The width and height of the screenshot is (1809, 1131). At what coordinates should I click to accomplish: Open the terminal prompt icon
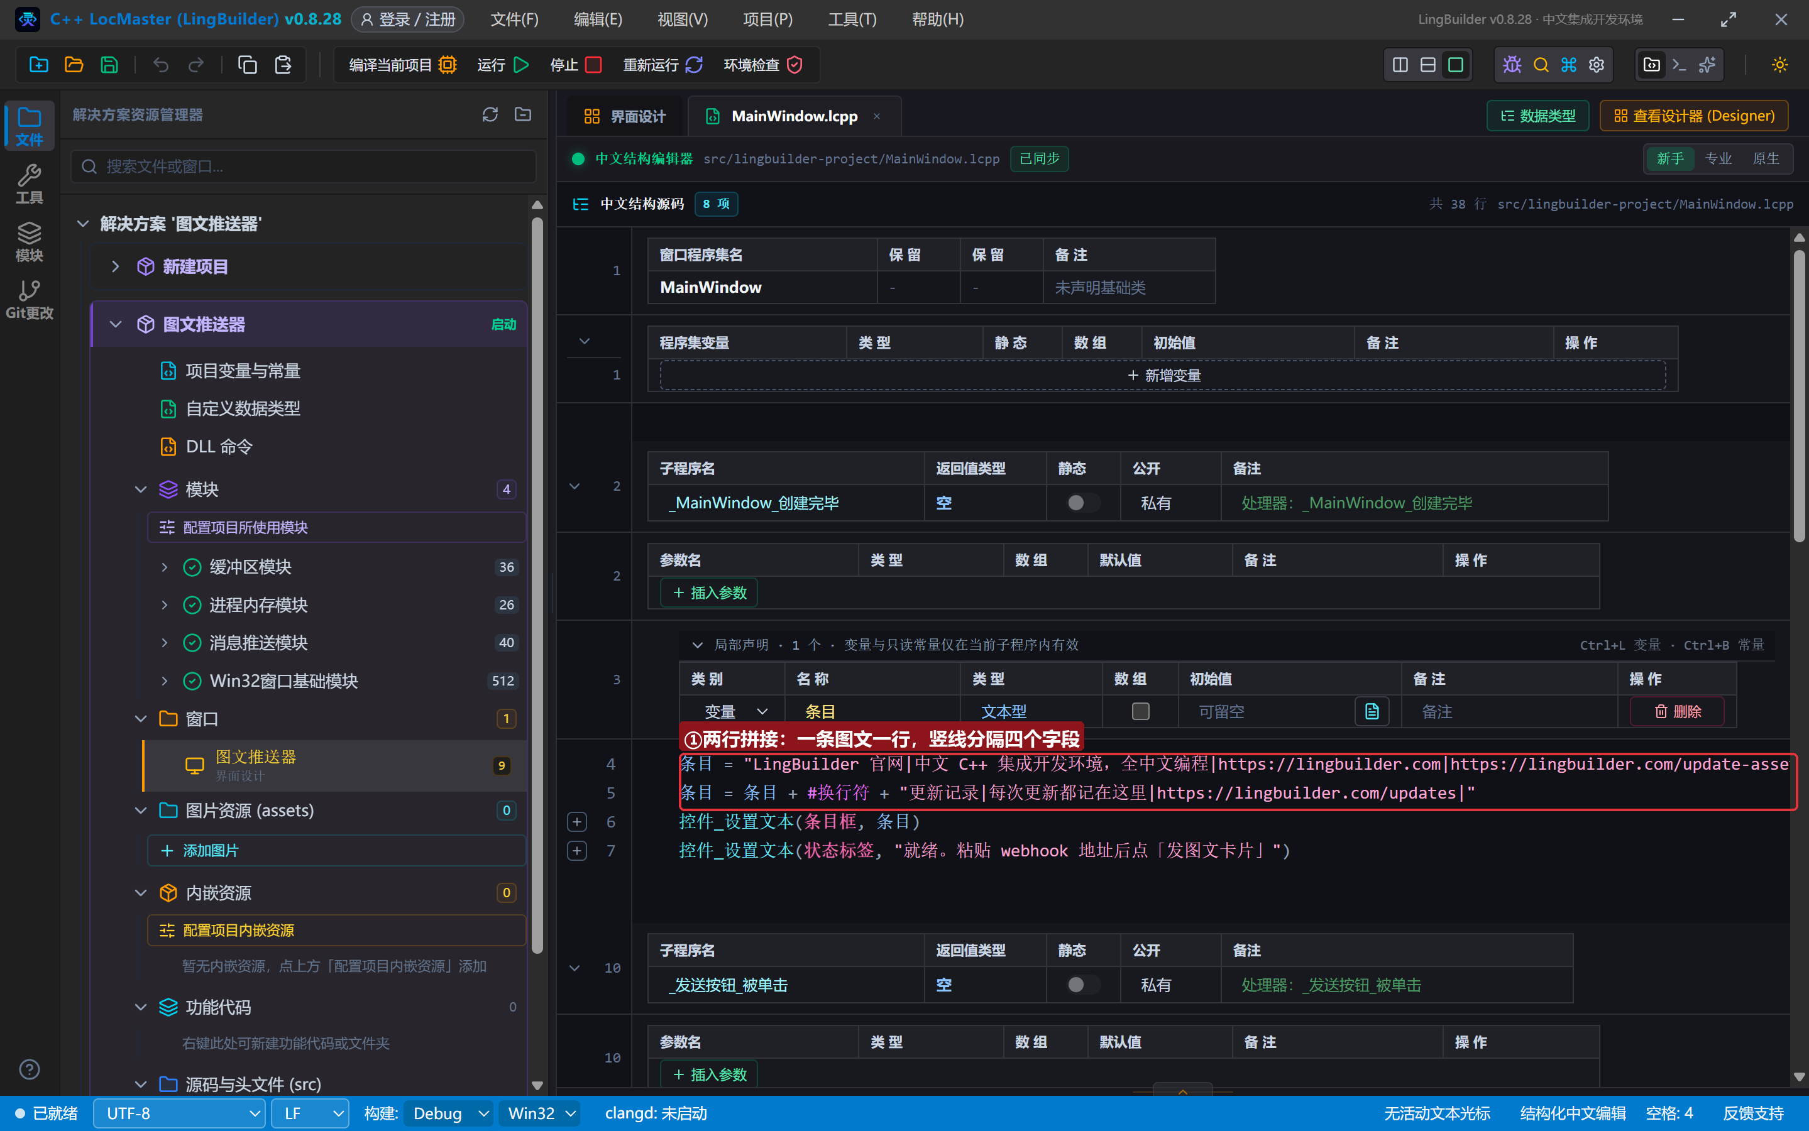tap(1679, 65)
